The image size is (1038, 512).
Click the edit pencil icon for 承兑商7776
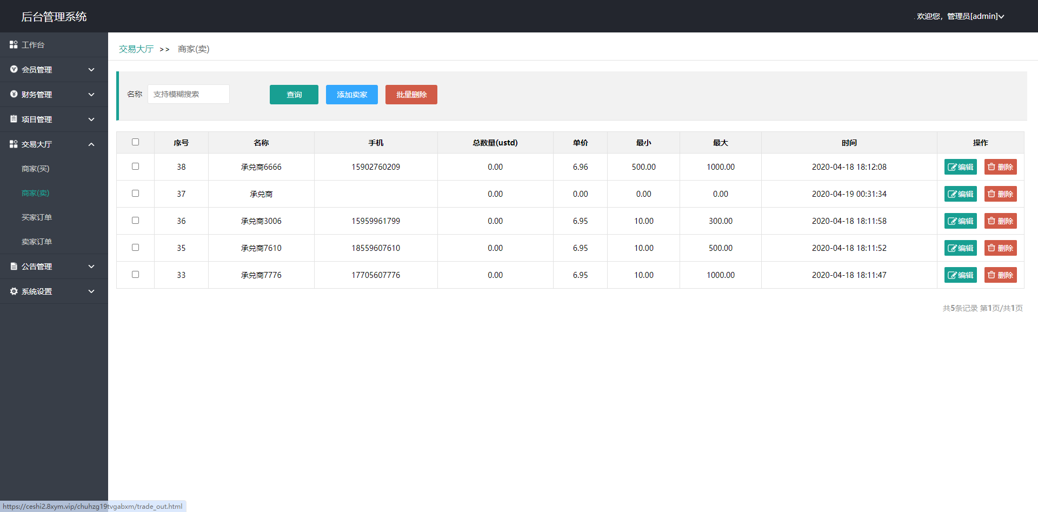tap(952, 275)
